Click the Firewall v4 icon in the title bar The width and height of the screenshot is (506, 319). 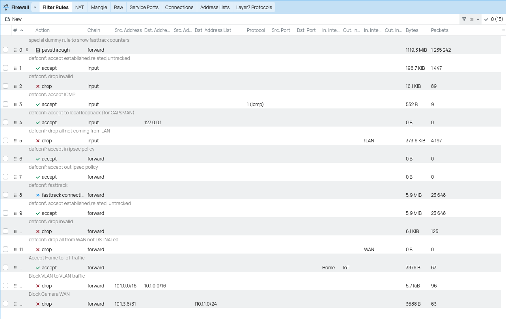(x=6, y=7)
